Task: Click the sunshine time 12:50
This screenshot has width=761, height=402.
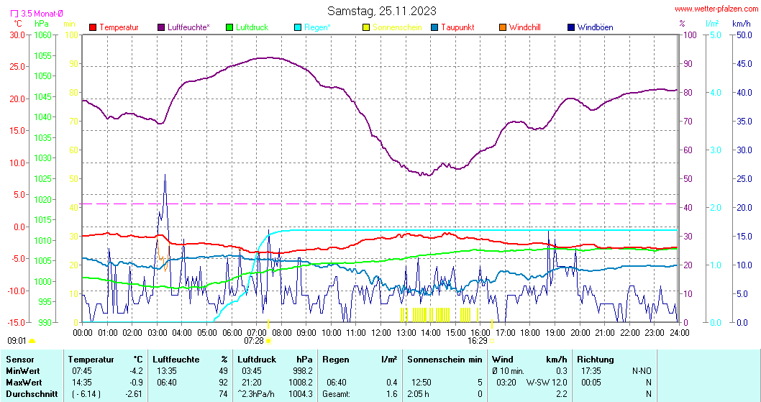Action: (421, 383)
